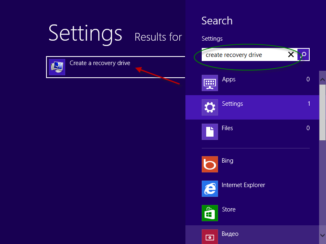Click the search pane scrollbar thumb
Screen dimensions: 326x244
point(322,113)
